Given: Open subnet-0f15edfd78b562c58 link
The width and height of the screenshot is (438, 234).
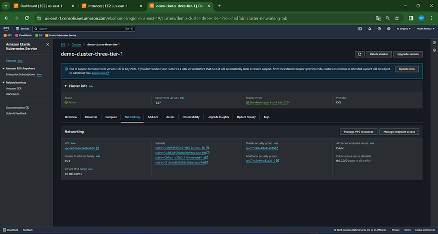Looking at the screenshot, I should click(182, 162).
